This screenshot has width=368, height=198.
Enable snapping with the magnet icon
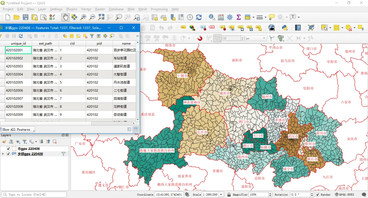pyautogui.click(x=200, y=38)
